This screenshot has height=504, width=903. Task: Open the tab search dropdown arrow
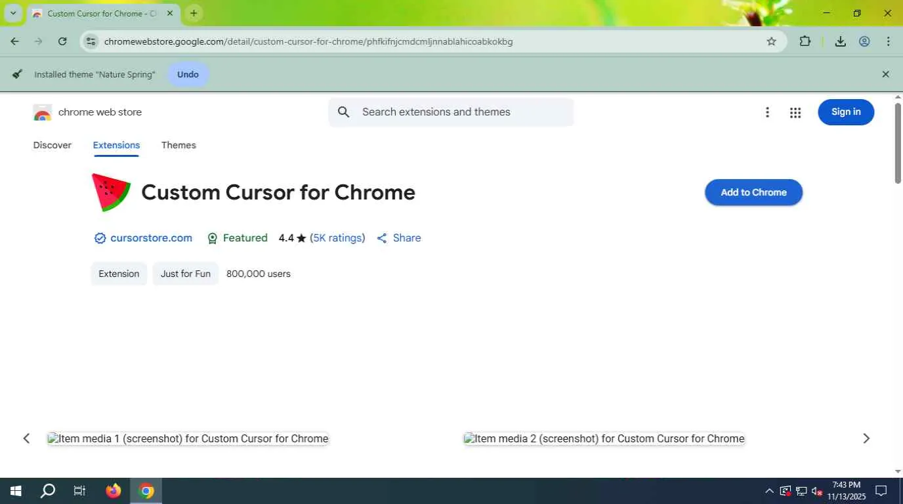(x=12, y=13)
